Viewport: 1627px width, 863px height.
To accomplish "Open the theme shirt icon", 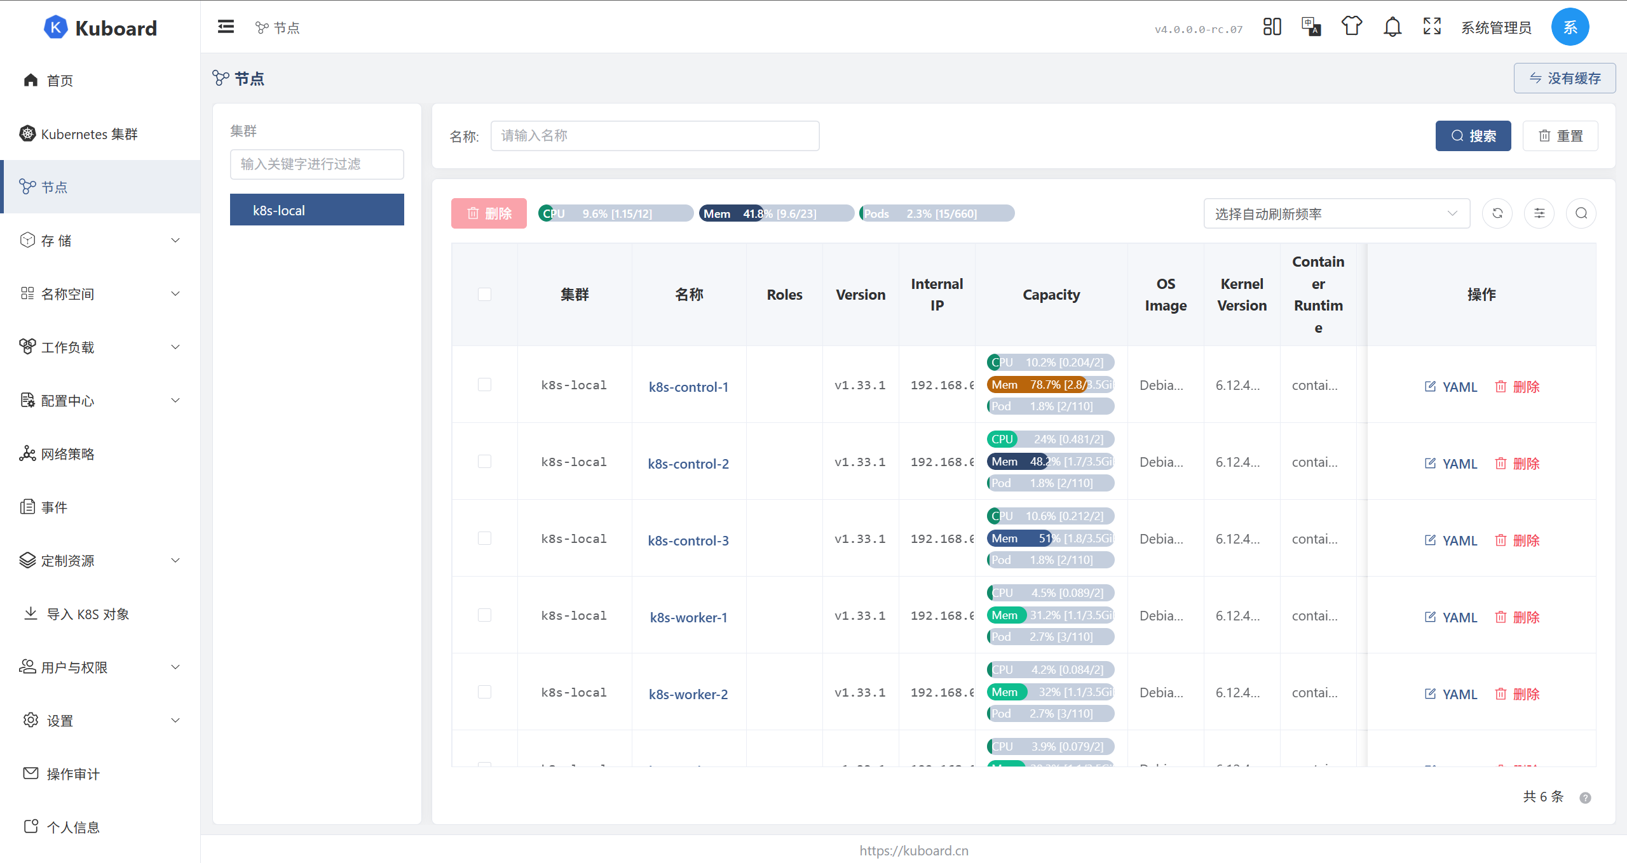I will coord(1352,27).
